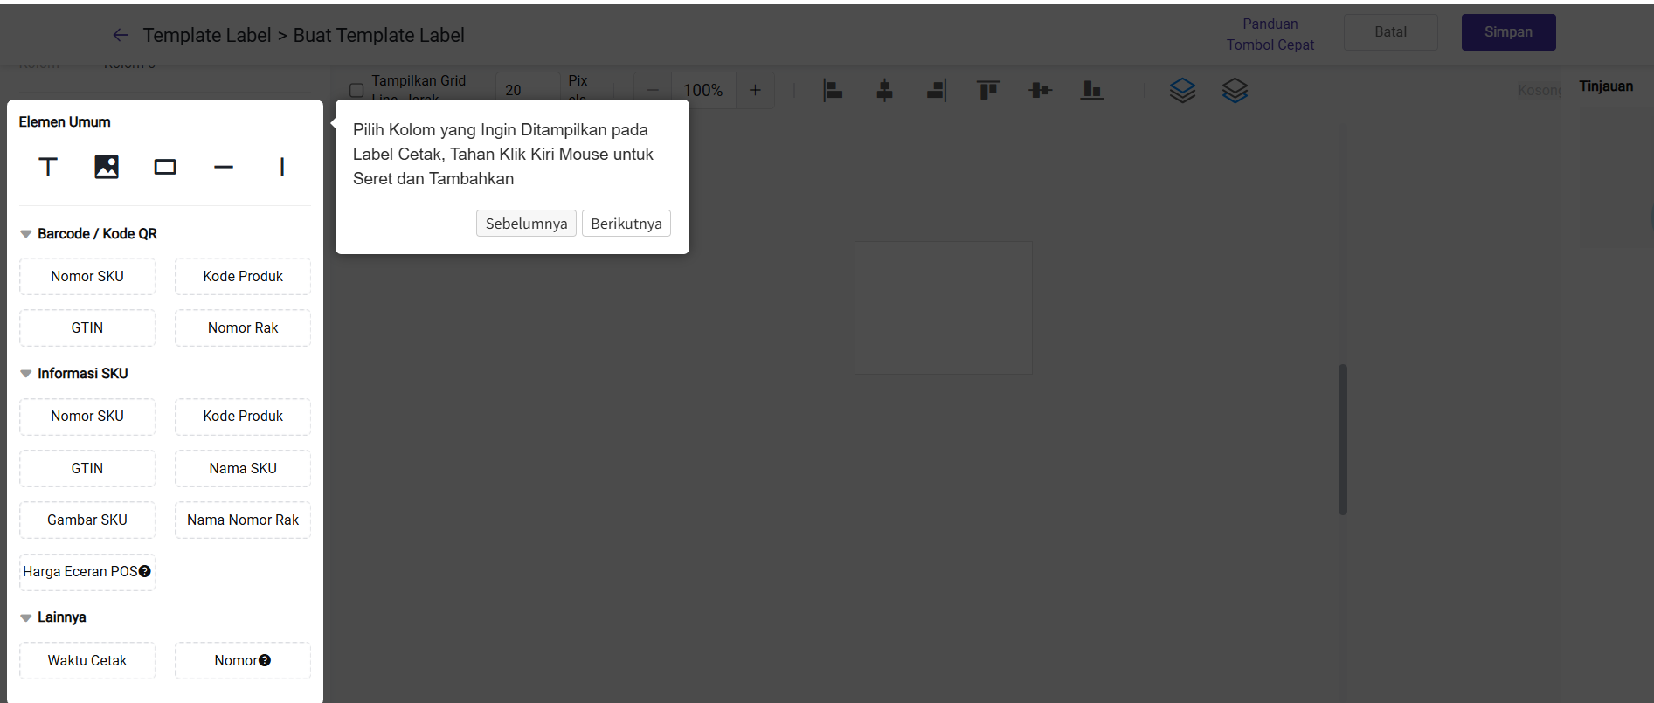The height and width of the screenshot is (703, 1654).
Task: Open the Tinjauan tab
Action: pos(1605,86)
